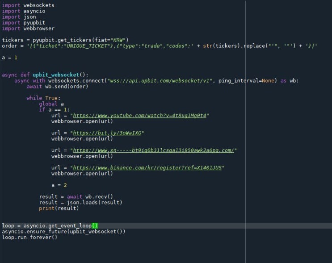Click webbrowser.open(url) below Binance URL
The height and width of the screenshot is (263, 332).
[x=82, y=173]
